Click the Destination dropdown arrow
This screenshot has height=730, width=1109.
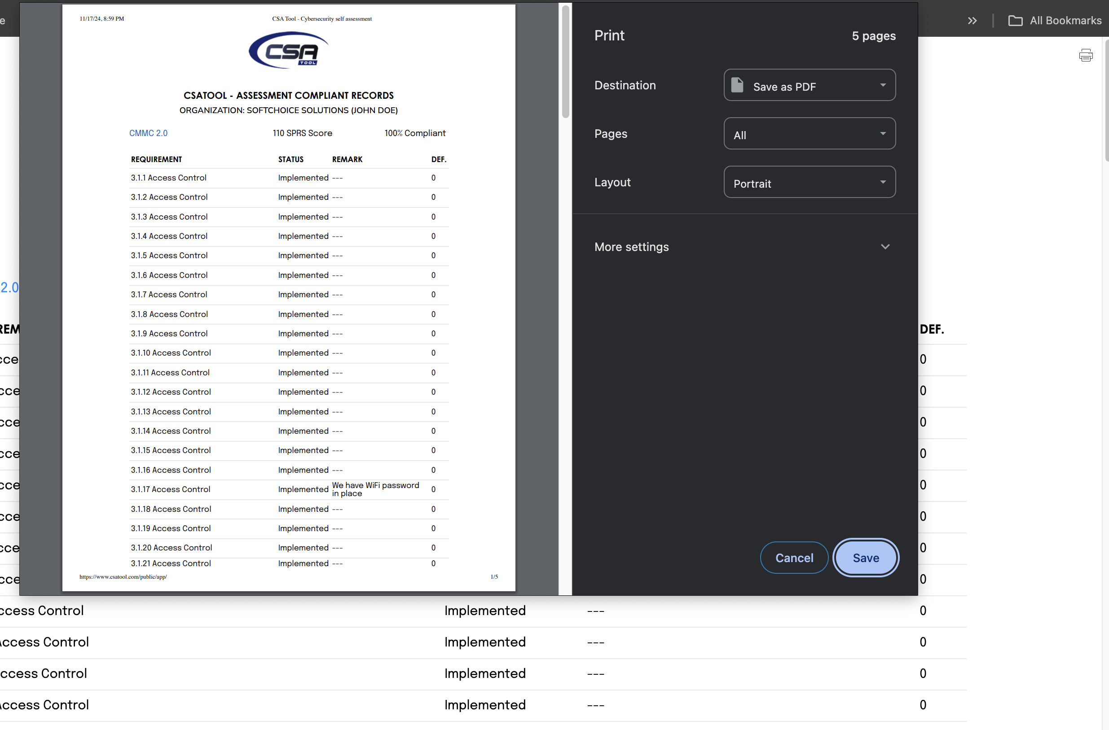pos(883,85)
